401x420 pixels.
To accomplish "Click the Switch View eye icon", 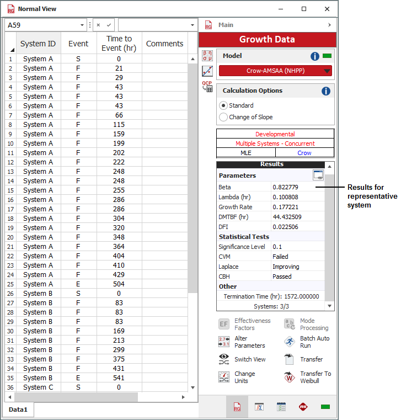I will [x=224, y=359].
